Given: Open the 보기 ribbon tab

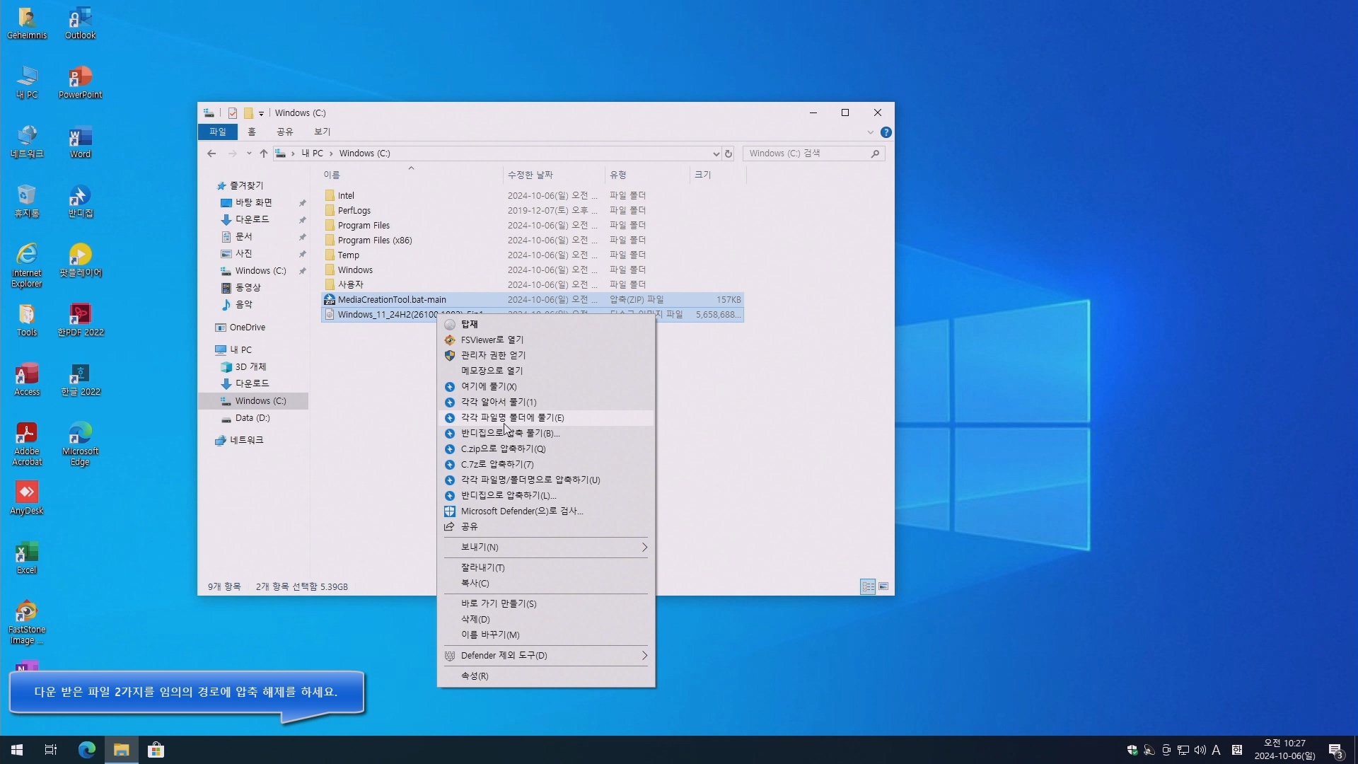Looking at the screenshot, I should 322,132.
